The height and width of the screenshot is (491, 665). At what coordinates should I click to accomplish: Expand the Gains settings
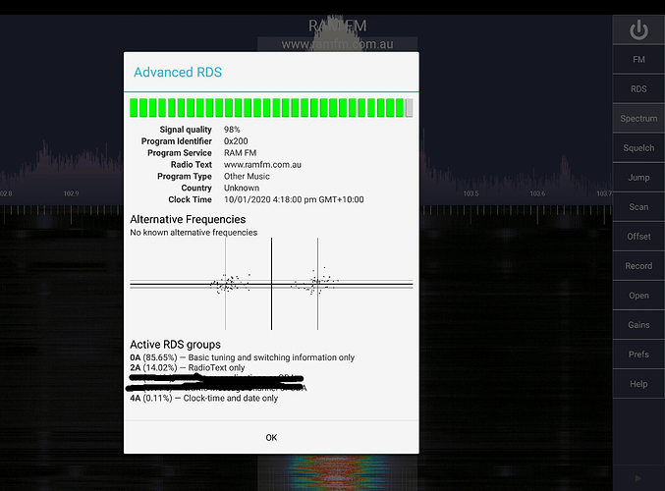(638, 325)
